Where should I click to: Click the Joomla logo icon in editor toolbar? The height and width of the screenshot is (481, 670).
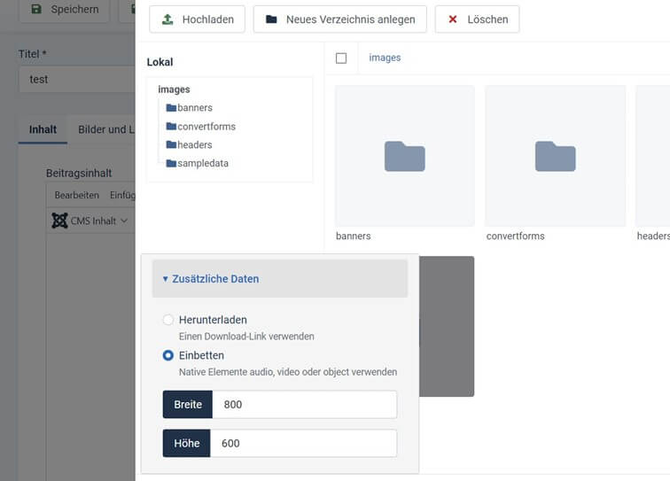pos(59,221)
